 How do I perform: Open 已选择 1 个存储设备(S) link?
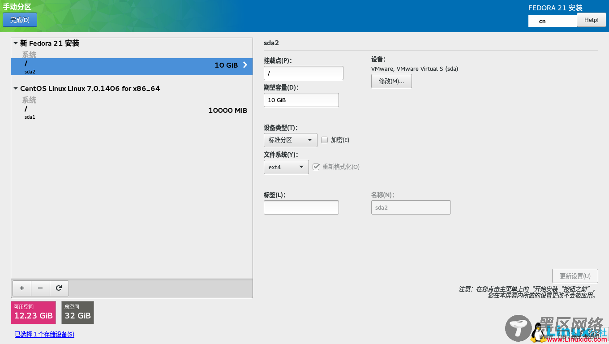45,334
